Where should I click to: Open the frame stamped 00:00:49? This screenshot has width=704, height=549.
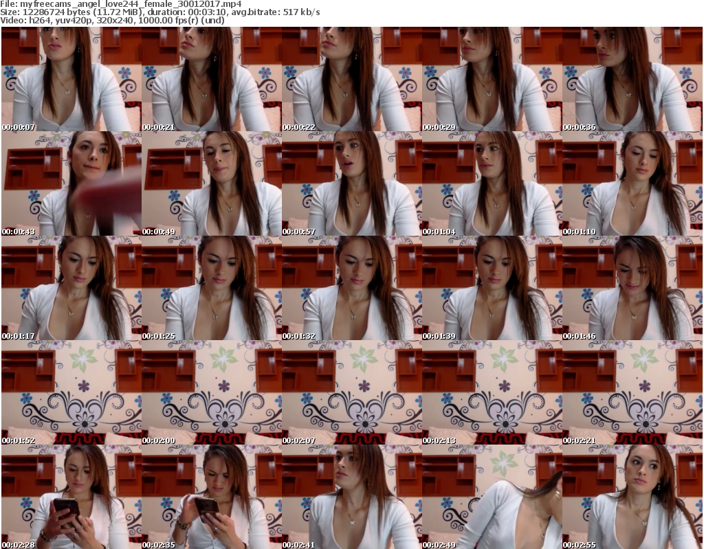click(x=212, y=183)
